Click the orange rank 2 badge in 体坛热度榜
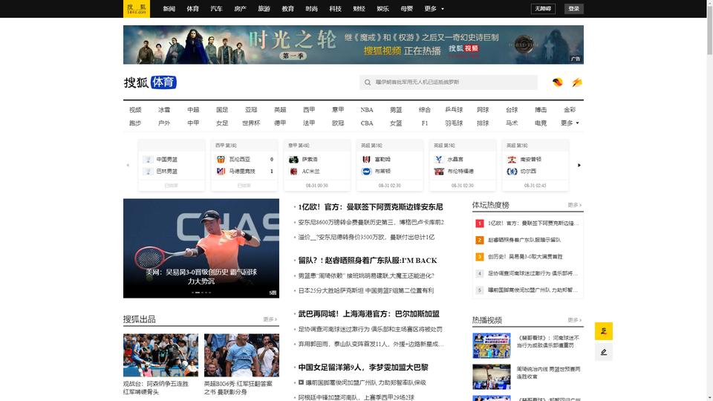 [x=479, y=240]
